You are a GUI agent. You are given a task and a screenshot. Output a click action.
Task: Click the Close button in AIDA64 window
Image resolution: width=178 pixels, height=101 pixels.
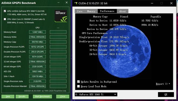pyautogui.click(x=63, y=96)
